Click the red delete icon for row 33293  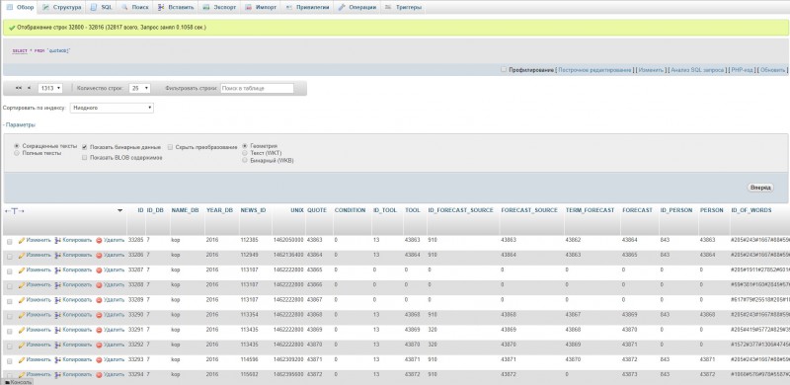pos(100,360)
